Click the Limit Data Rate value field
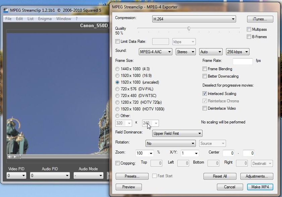Image resolution: width=282 pixels, height=197 pixels. (x=161, y=41)
